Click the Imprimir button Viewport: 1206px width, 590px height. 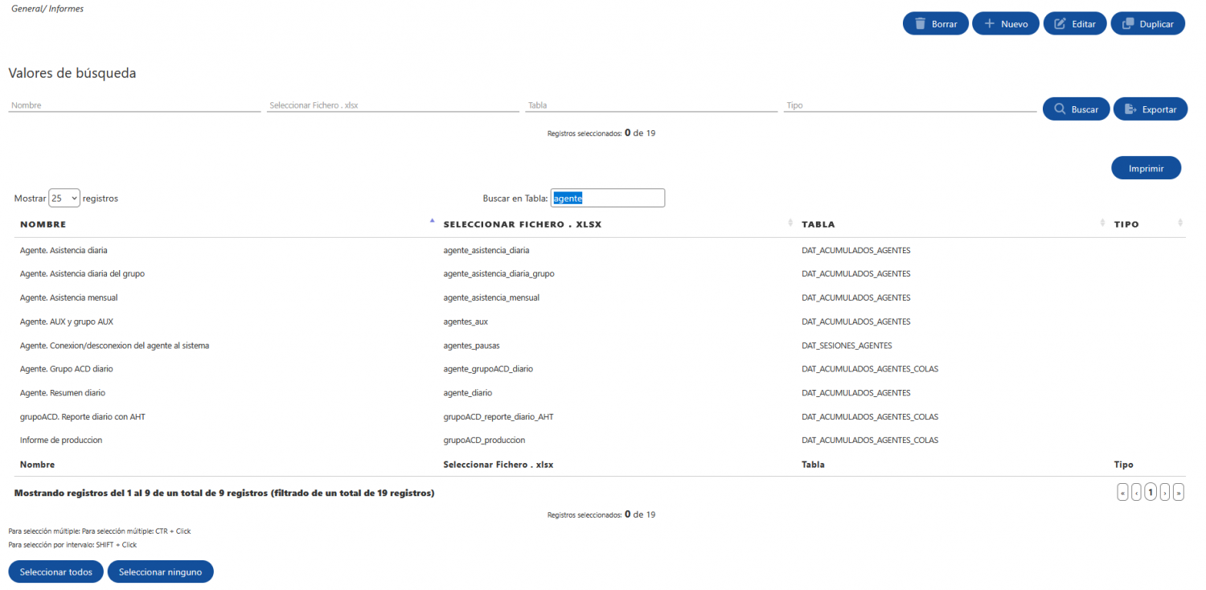[1147, 168]
